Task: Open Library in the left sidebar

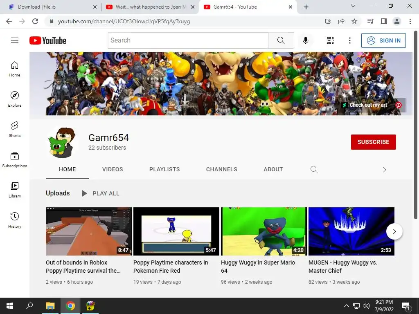Action: pyautogui.click(x=15, y=190)
